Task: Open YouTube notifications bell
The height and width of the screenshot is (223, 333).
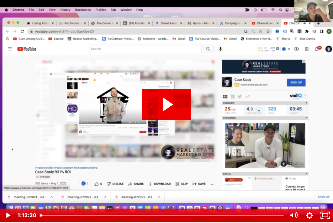Action: (x=317, y=49)
